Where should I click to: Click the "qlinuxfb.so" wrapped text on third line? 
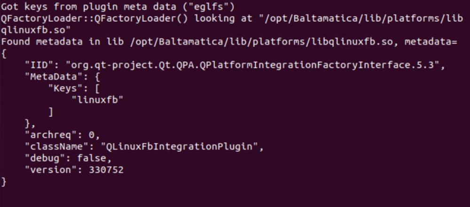tap(36, 30)
